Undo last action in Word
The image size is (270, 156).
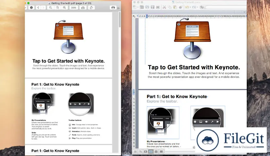pyautogui.click(x=187, y=7)
